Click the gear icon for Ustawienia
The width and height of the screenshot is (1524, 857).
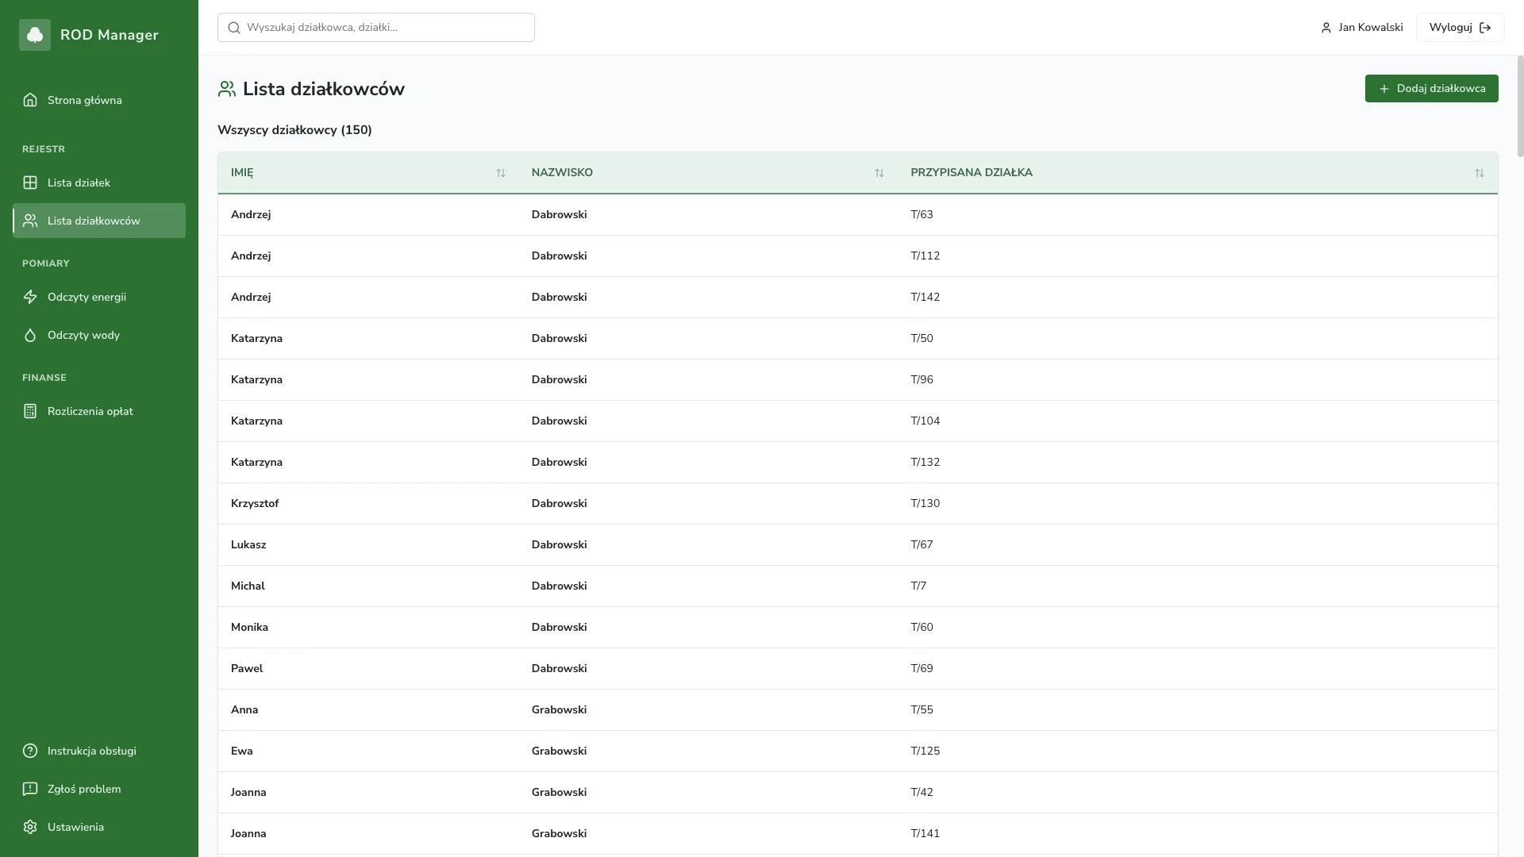click(x=30, y=827)
